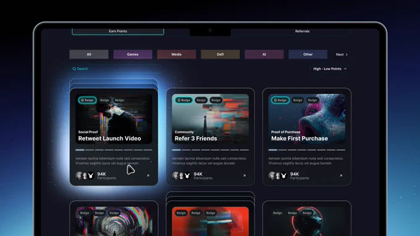Filter quests by Defi

tap(220, 54)
